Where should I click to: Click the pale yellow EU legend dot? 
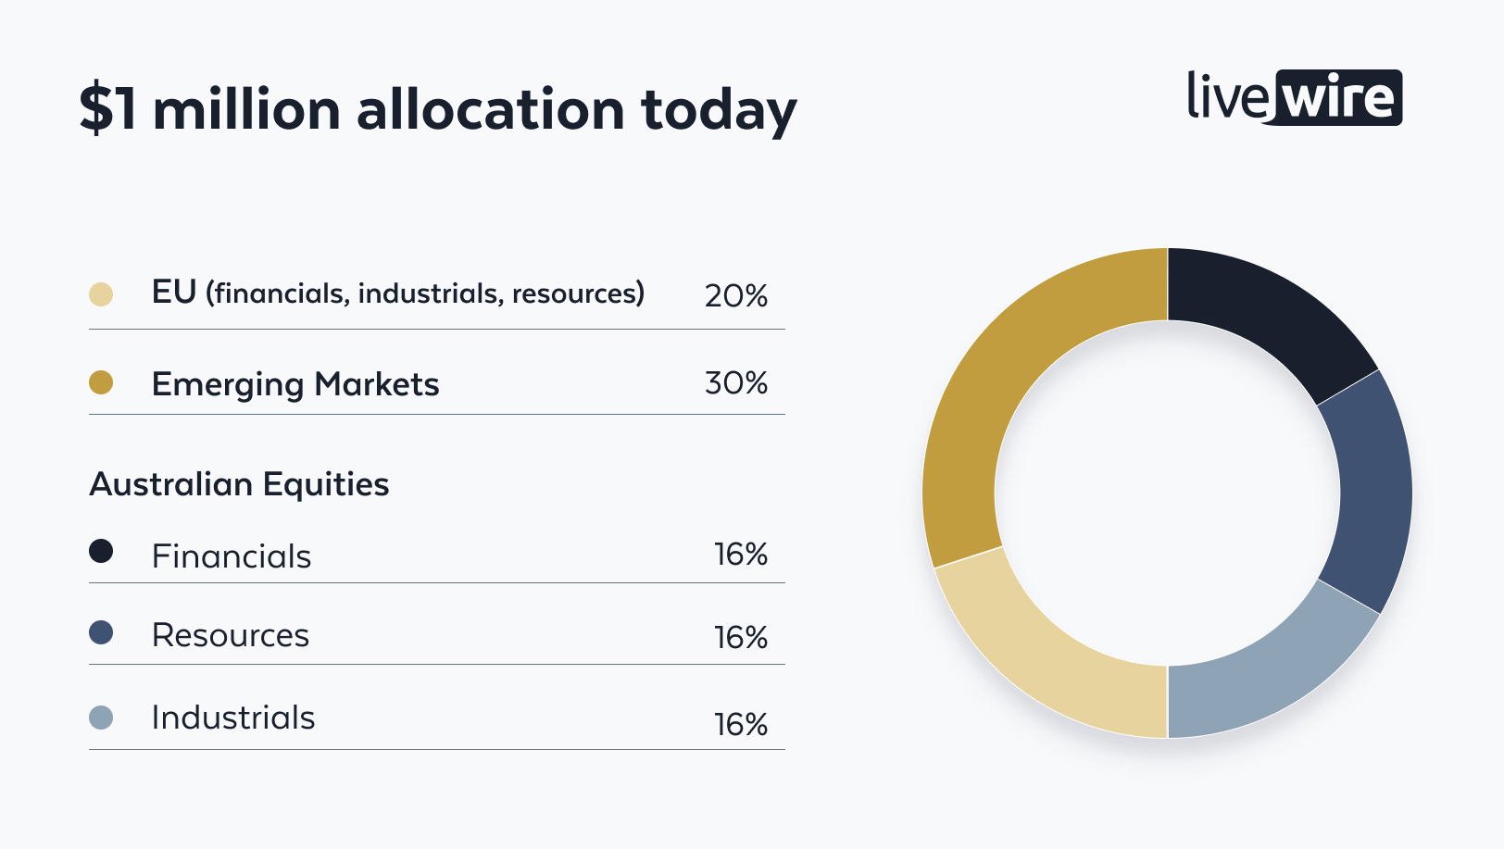101,294
